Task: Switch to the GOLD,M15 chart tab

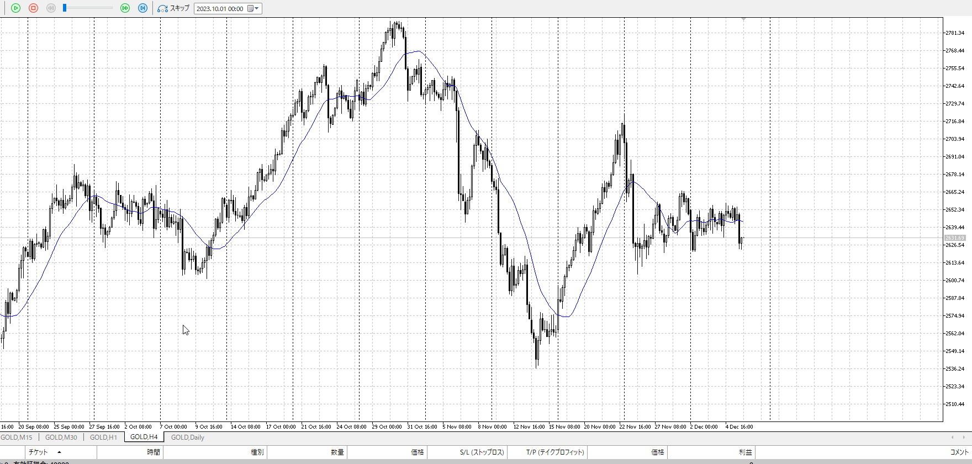Action: tap(17, 437)
